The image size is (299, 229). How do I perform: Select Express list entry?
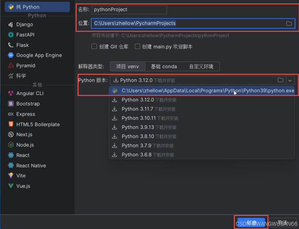[37, 114]
